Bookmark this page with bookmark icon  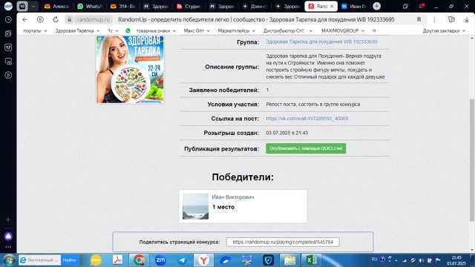[x=419, y=20]
